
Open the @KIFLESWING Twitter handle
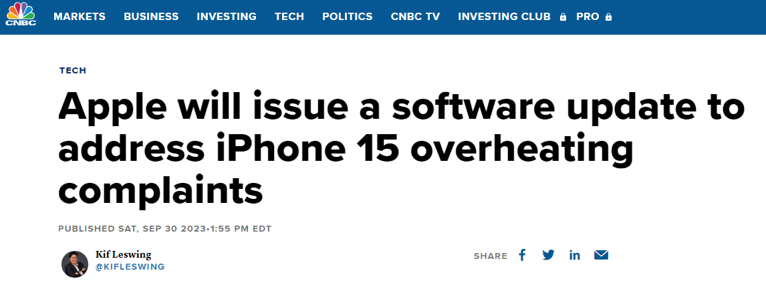(130, 267)
